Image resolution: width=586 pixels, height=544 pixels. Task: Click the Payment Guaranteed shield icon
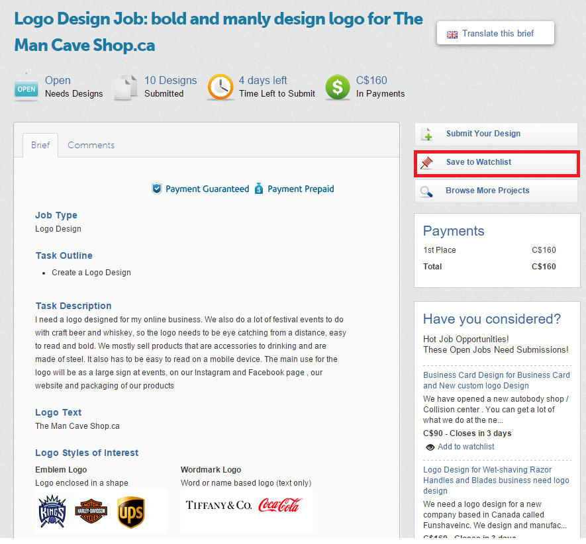156,189
